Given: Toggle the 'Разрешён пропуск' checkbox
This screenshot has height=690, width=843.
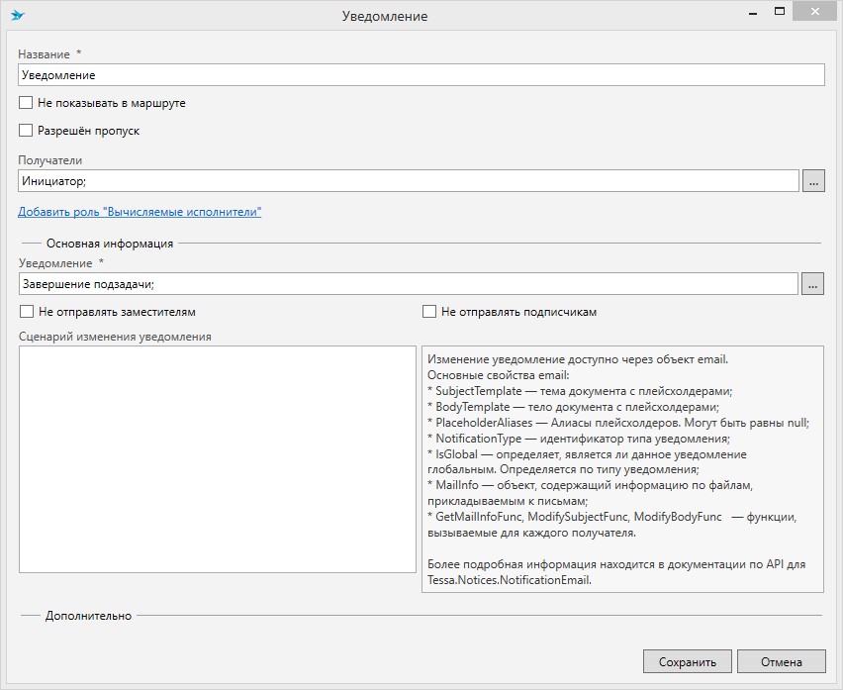Looking at the screenshot, I should click(27, 131).
